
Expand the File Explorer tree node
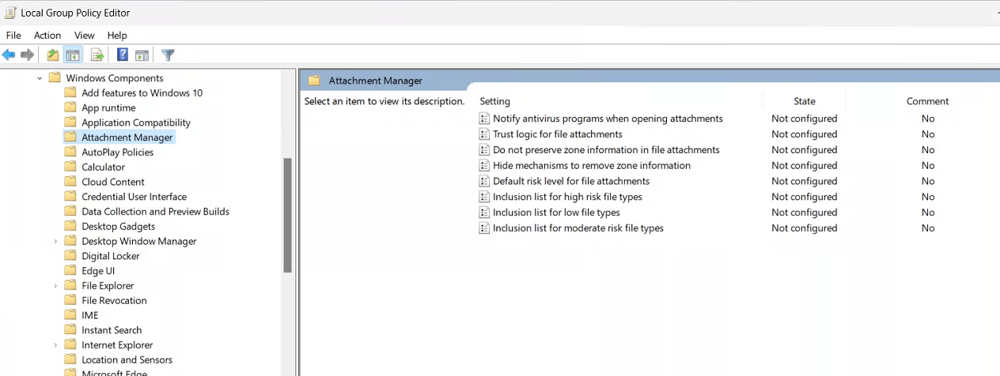click(55, 286)
